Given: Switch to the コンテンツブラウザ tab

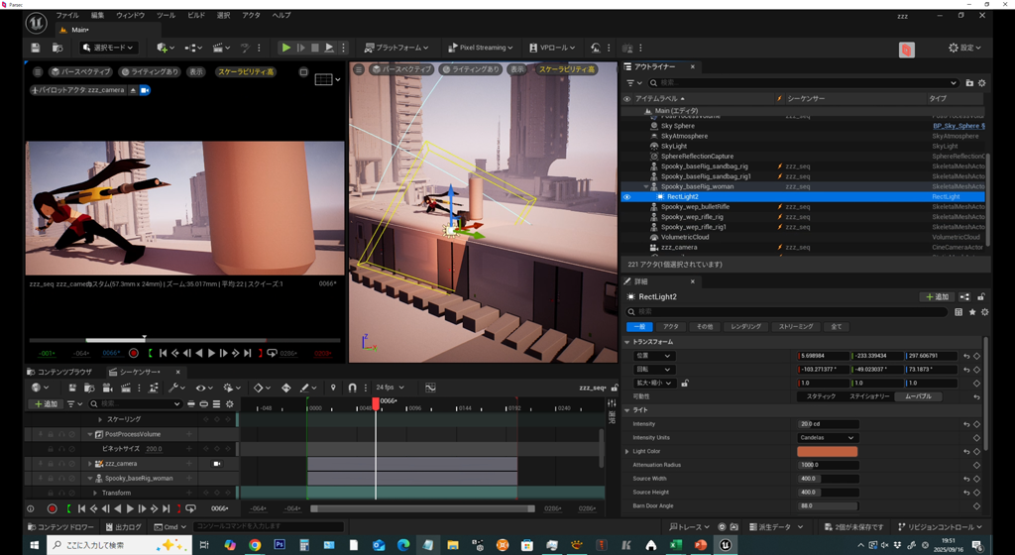Looking at the screenshot, I should (x=63, y=372).
